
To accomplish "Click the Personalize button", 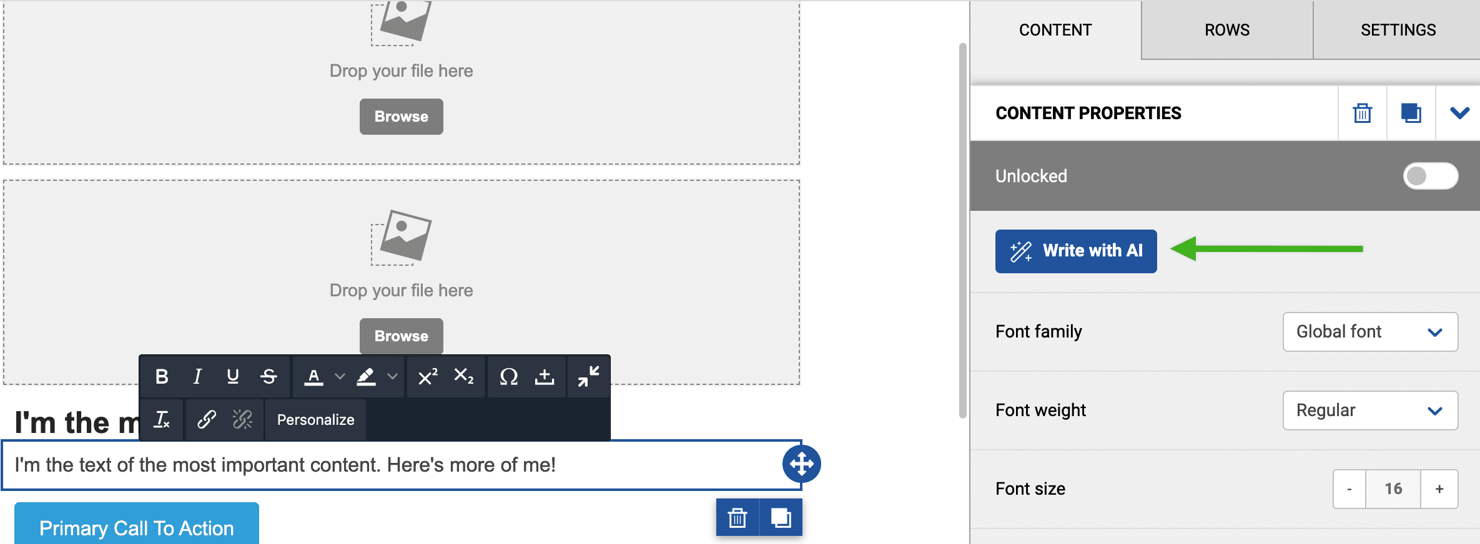I will (315, 419).
